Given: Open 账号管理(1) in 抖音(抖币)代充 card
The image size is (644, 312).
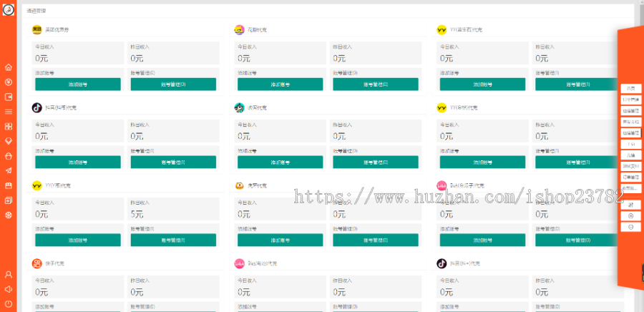Looking at the screenshot, I should 173,162.
